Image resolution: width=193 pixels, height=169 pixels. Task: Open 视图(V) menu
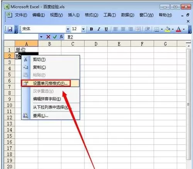(x=56, y=15)
